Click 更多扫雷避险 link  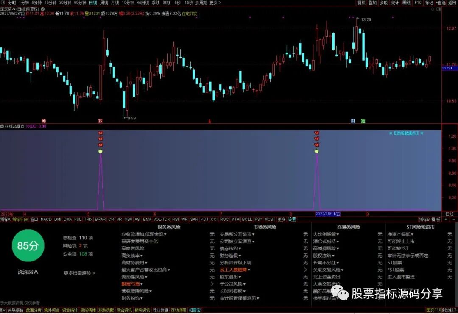coord(79,273)
